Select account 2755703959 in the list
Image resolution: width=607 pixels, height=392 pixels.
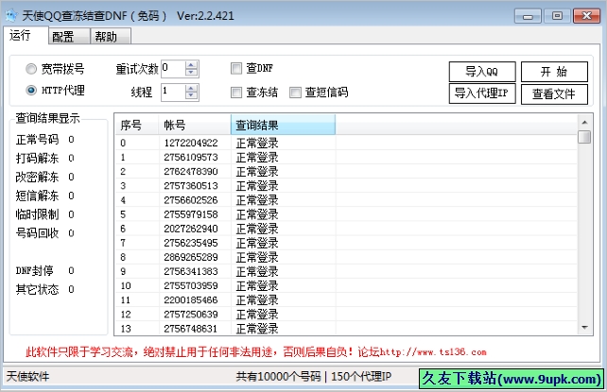tap(191, 286)
